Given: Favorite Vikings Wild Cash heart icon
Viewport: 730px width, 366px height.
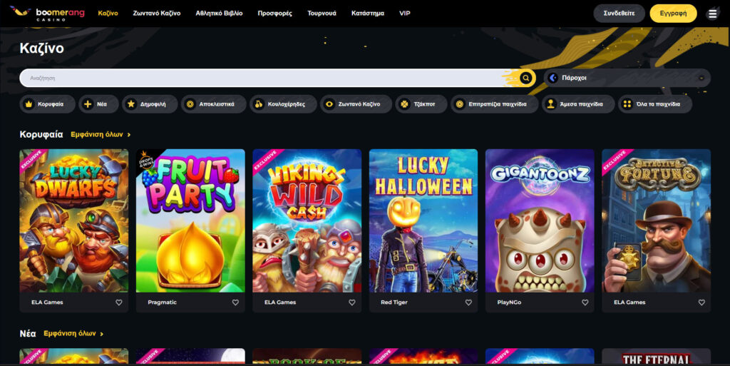Looking at the screenshot, I should tap(352, 303).
